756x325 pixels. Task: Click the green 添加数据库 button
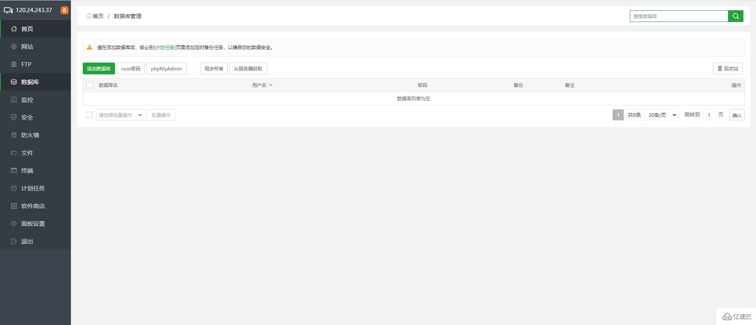[99, 68]
